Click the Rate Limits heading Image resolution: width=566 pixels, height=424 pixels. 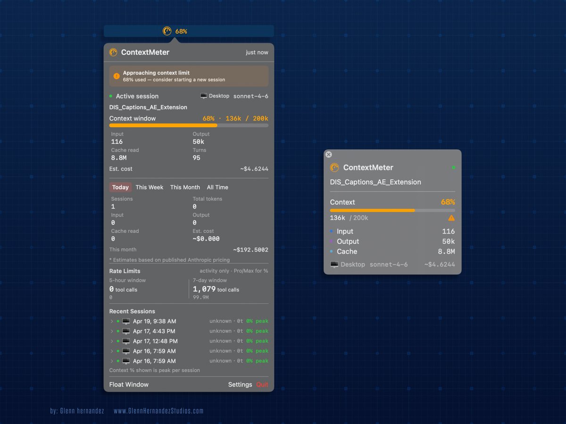tap(125, 271)
